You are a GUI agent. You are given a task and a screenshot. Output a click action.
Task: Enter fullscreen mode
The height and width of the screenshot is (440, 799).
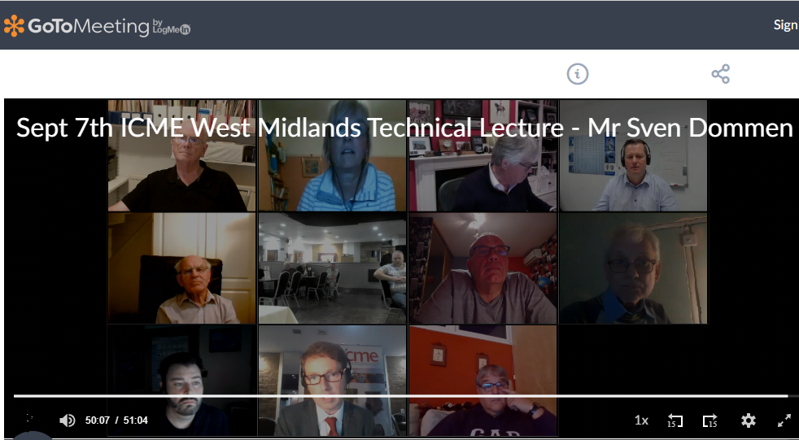tap(784, 420)
